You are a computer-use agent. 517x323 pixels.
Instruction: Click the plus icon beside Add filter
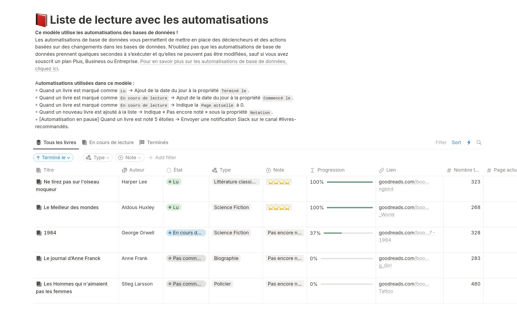click(x=151, y=158)
